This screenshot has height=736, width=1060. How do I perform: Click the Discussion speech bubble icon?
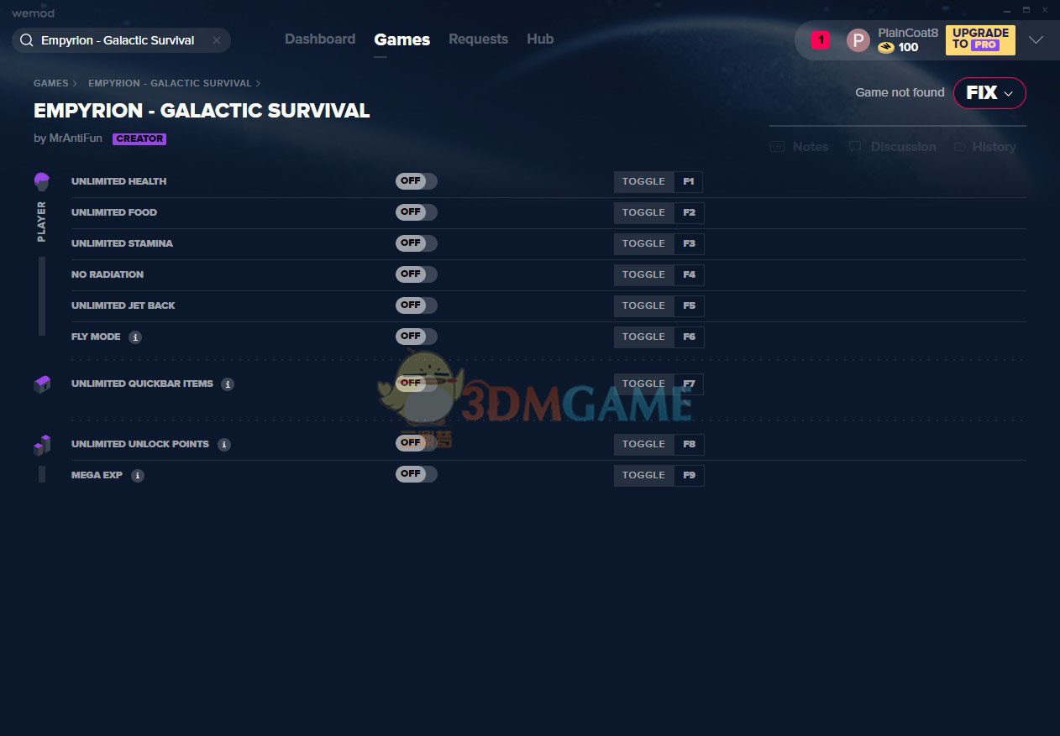pyautogui.click(x=855, y=147)
